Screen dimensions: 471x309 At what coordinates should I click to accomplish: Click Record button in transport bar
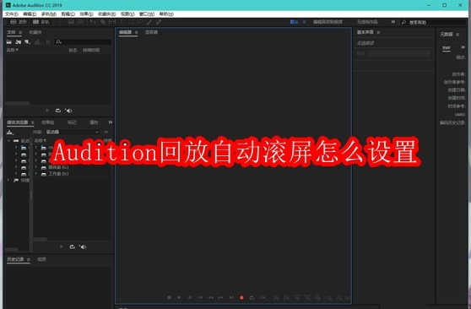click(241, 297)
